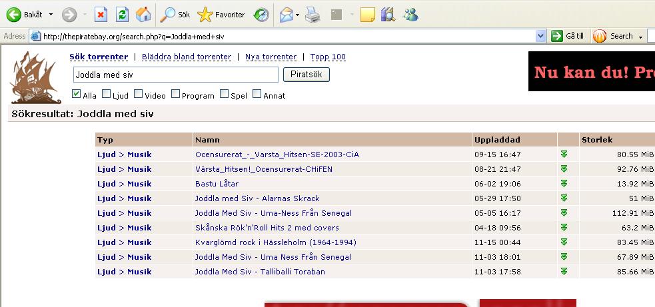Open dropdown arrow beside grey edit icon

352,15
